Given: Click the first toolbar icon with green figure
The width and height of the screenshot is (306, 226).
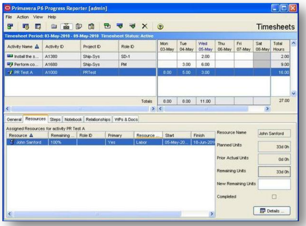Looking at the screenshot, I should click(x=10, y=26).
